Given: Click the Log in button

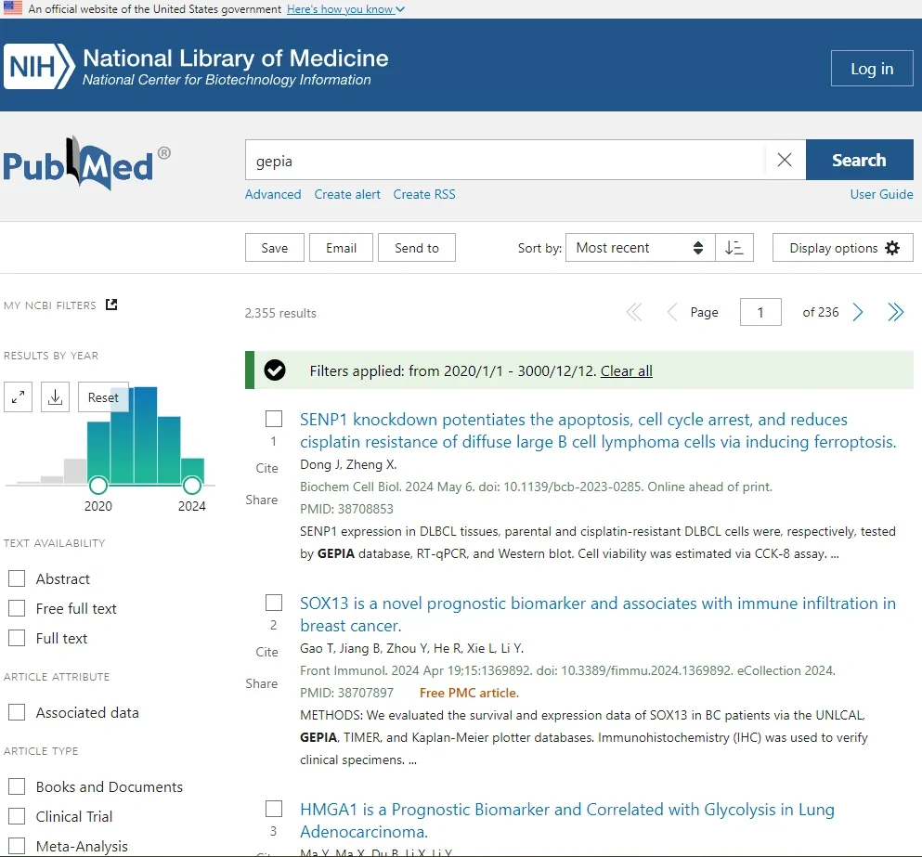Looking at the screenshot, I should click(x=872, y=68).
